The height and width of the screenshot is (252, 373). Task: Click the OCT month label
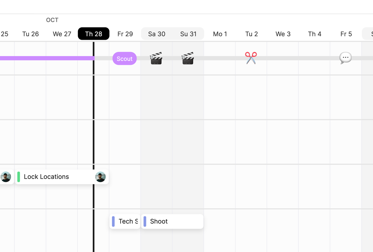[52, 20]
